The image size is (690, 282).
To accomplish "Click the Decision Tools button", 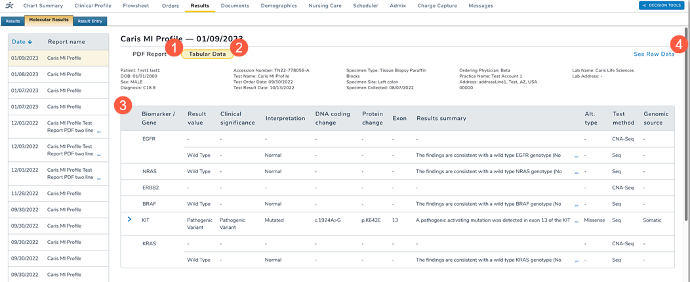I will pyautogui.click(x=662, y=6).
